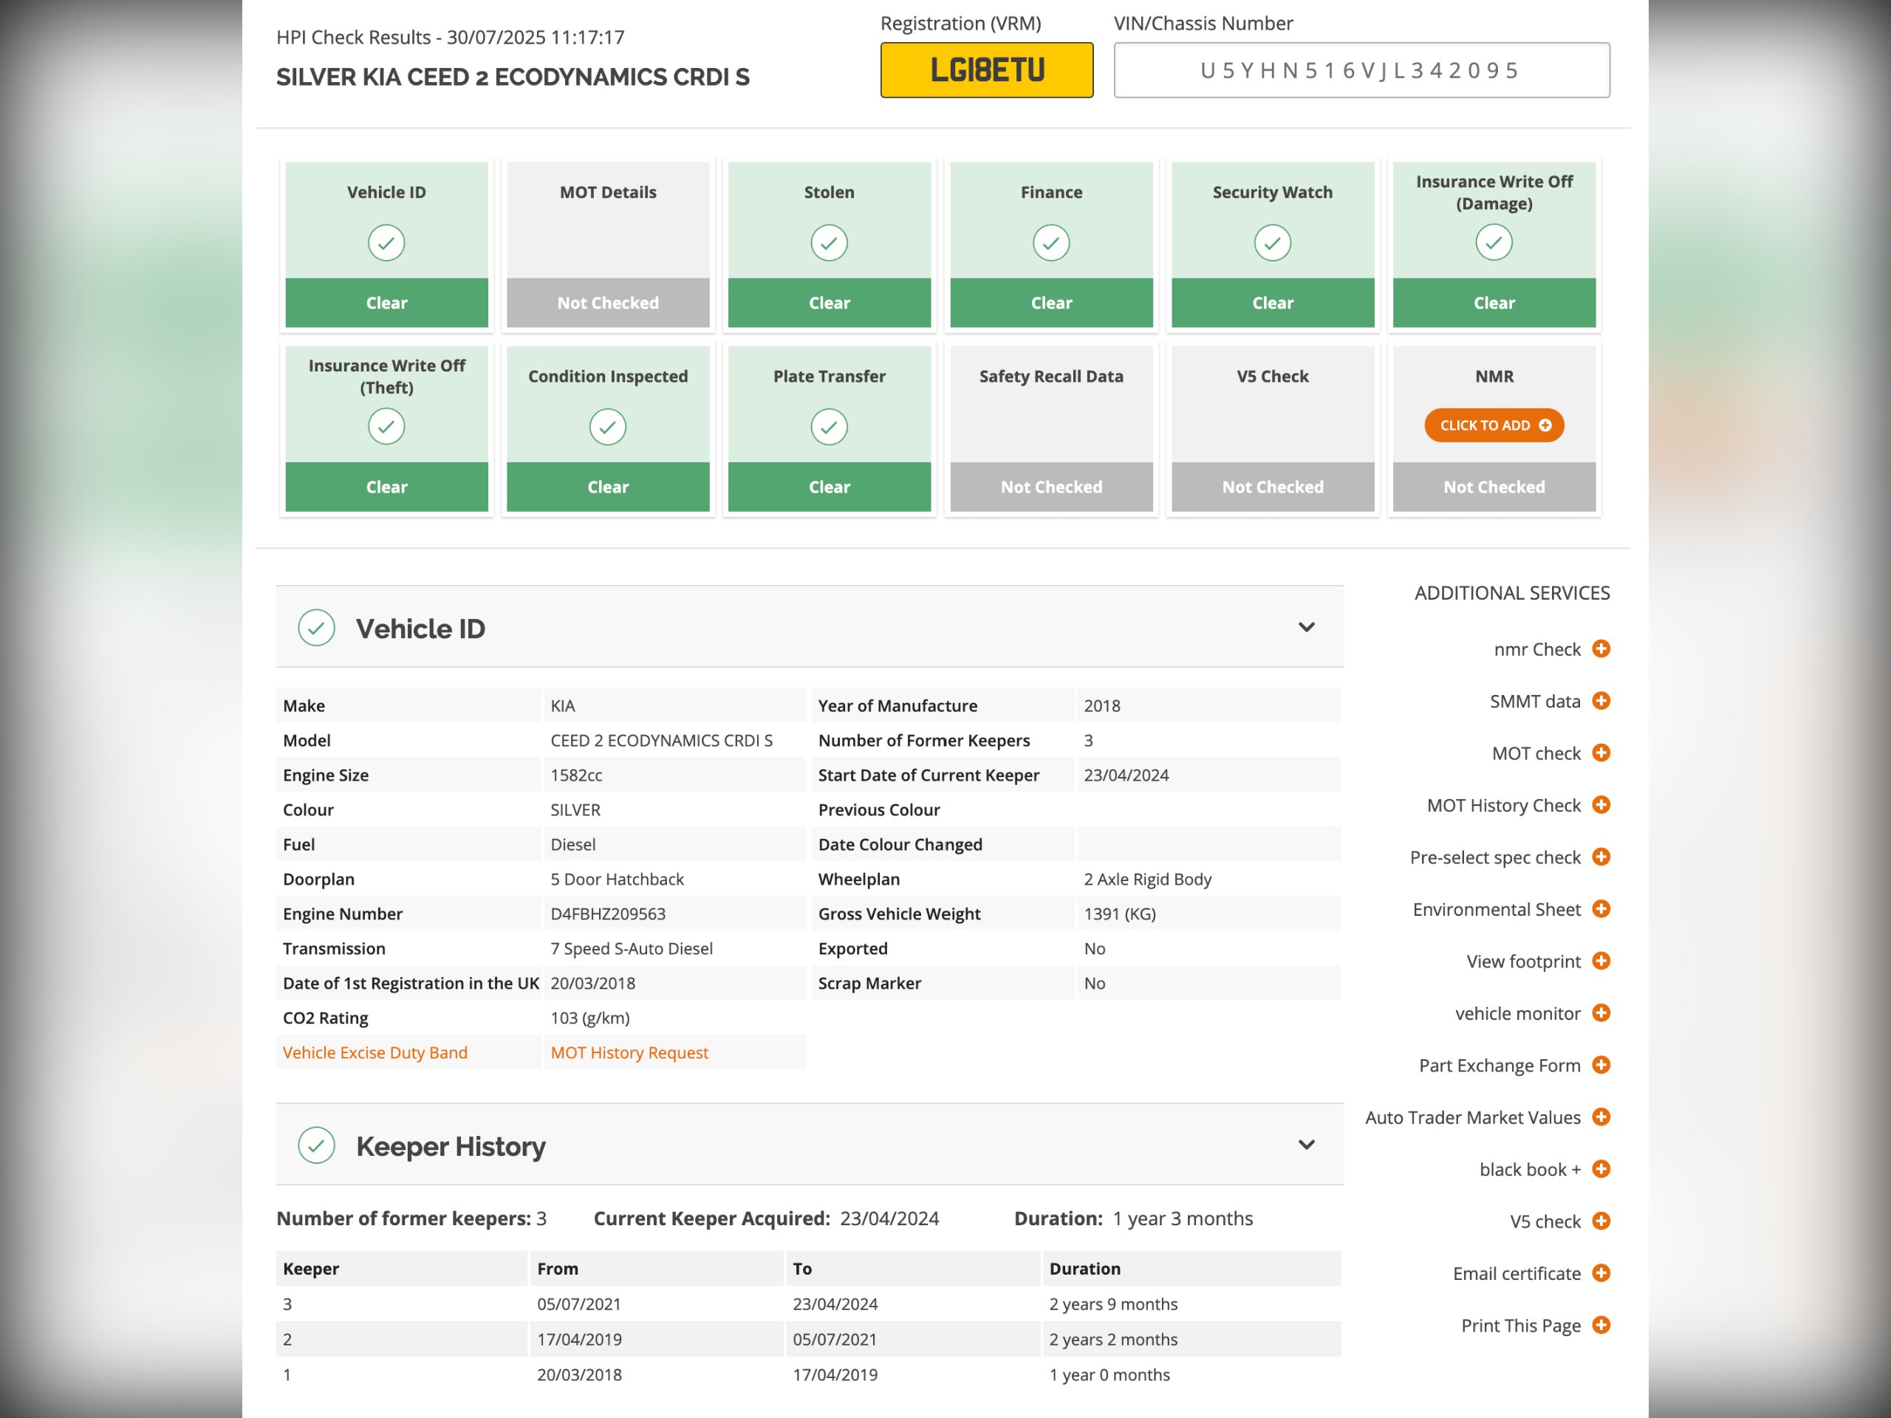This screenshot has width=1891, height=1418.
Task: Open the 'nmr Check' additional service
Action: coord(1537,650)
